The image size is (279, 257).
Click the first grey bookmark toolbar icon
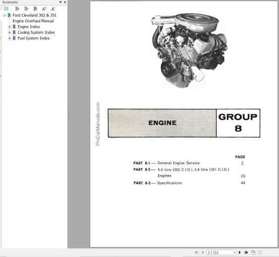[x=17, y=9]
